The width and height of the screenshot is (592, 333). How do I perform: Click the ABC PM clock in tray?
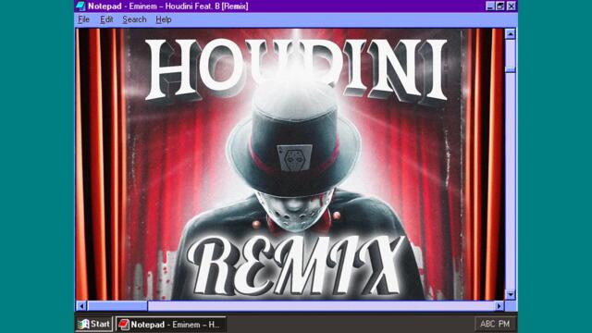coord(495,324)
